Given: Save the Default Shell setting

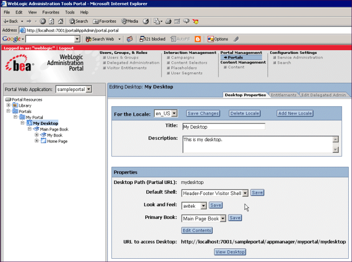Looking at the screenshot, I should click(257, 193).
